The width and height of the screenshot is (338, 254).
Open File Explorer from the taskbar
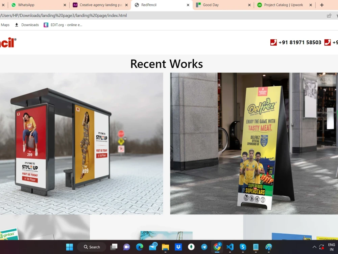[x=165, y=247]
